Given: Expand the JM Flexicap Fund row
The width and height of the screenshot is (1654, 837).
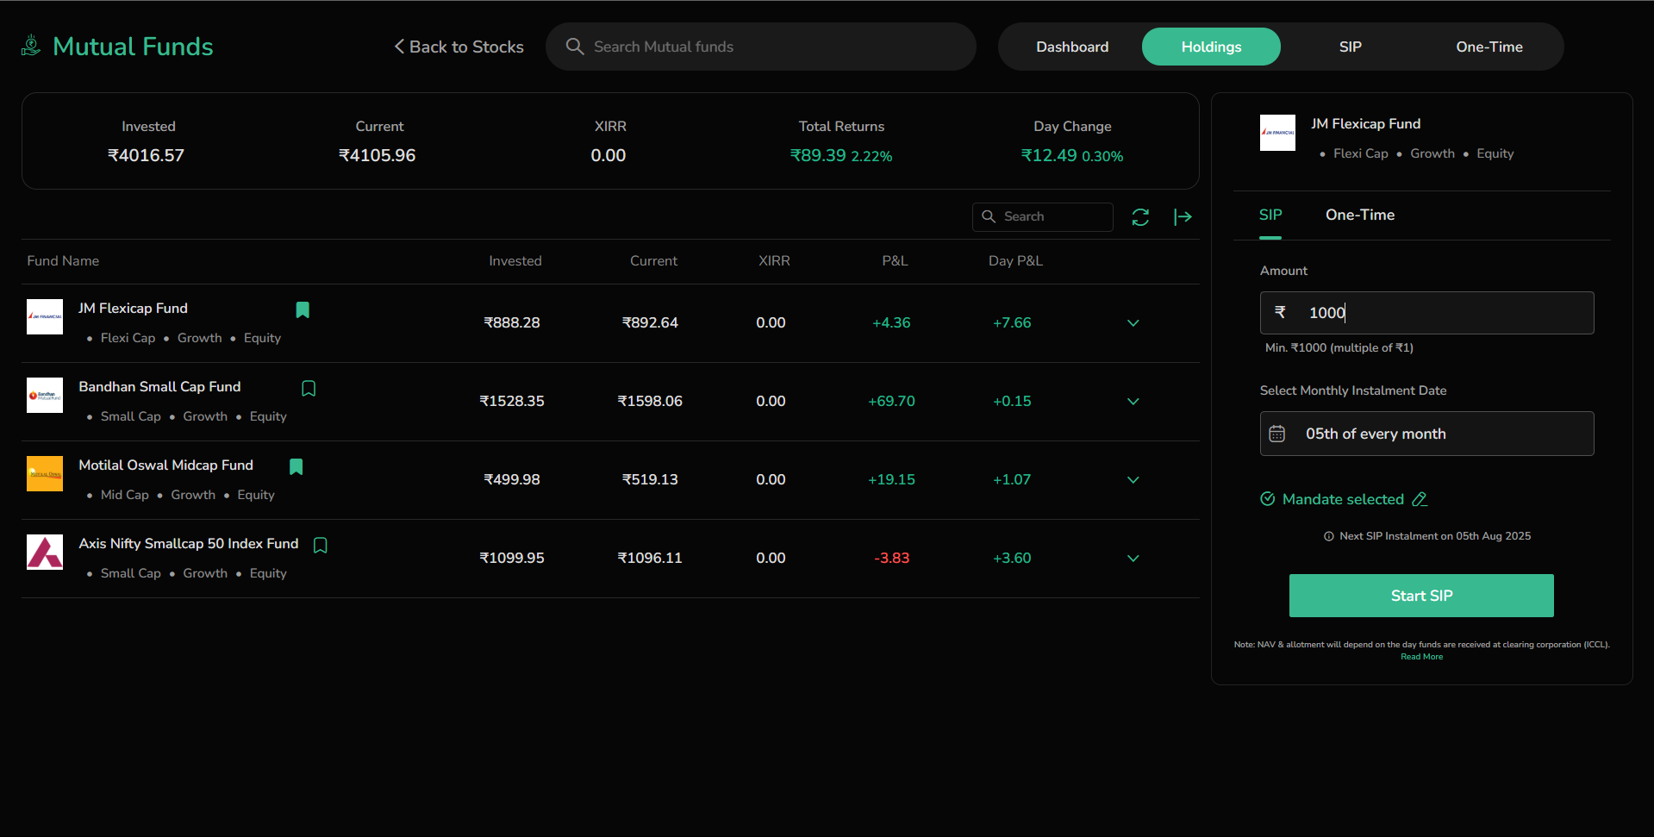Looking at the screenshot, I should click(x=1133, y=323).
